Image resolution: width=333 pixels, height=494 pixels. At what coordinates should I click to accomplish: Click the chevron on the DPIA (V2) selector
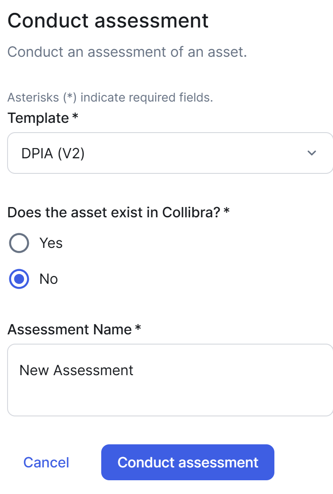(312, 153)
